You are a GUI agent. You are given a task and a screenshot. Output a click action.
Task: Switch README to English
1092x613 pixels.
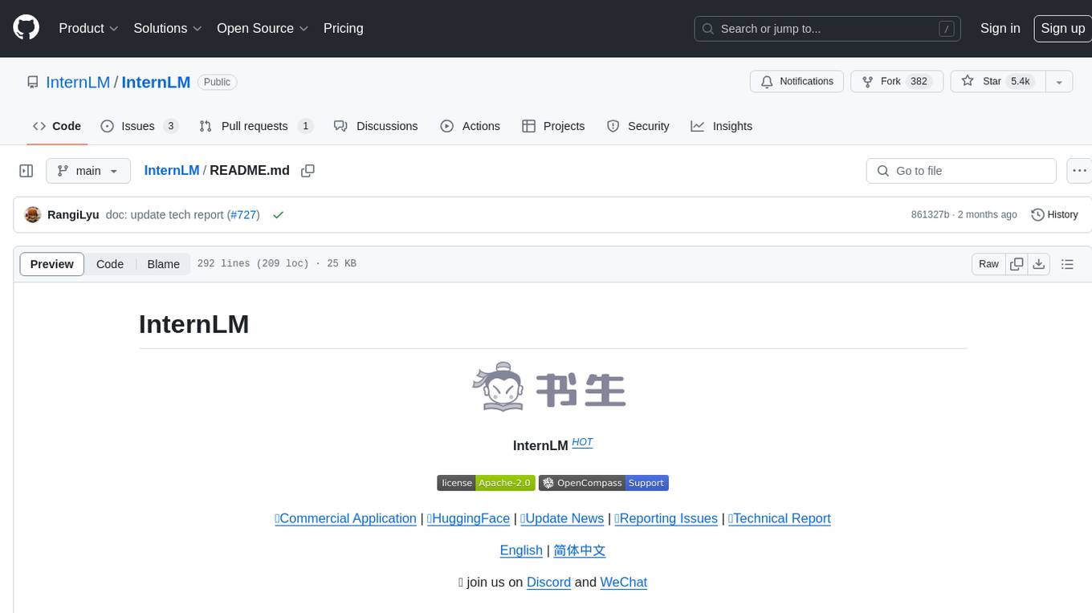point(521,550)
